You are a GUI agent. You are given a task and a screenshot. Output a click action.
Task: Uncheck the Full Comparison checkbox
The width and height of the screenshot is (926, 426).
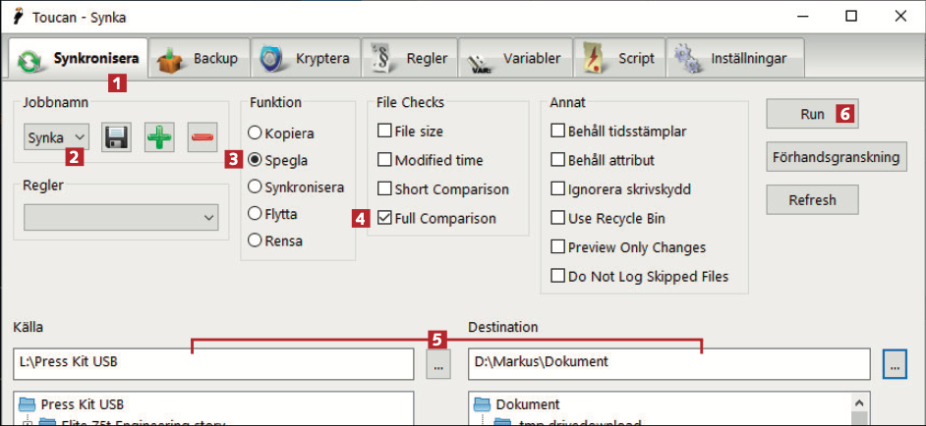tap(384, 218)
